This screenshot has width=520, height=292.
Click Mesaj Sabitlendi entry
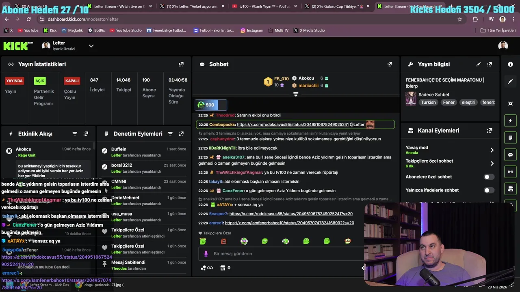tap(128, 262)
